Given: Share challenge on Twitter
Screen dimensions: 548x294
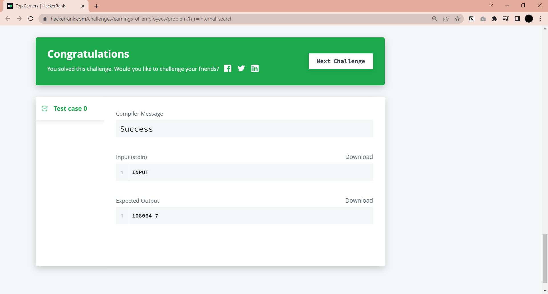Looking at the screenshot, I should [241, 69].
